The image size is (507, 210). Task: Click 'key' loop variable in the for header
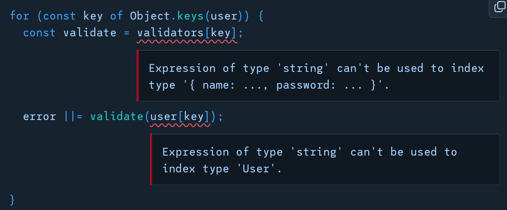click(93, 16)
